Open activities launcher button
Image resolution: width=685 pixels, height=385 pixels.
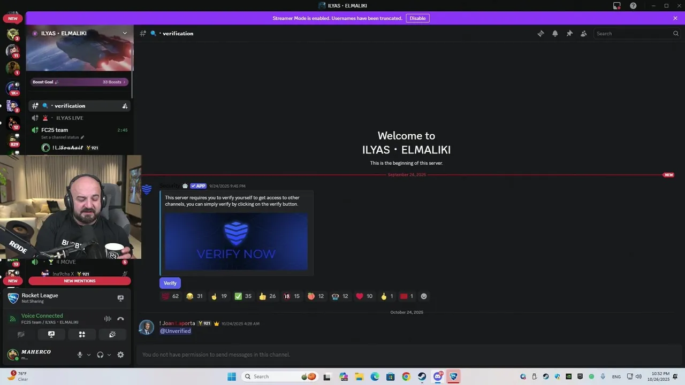[82, 334]
